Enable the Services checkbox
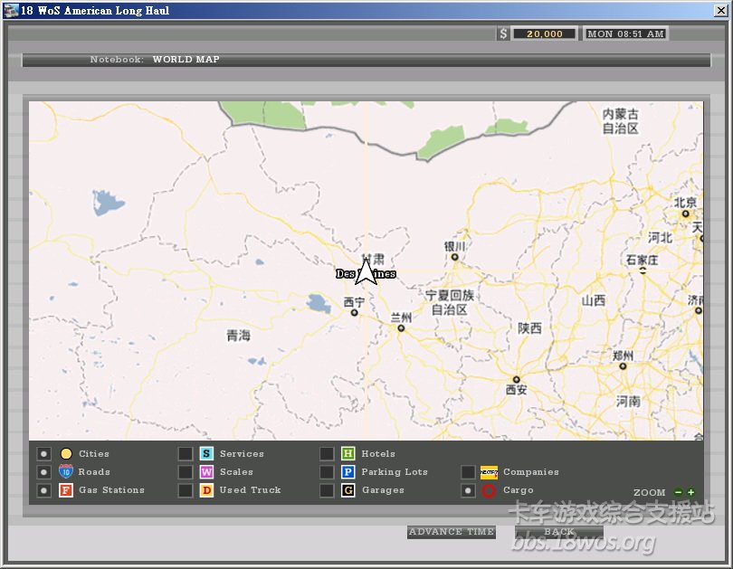Image resolution: width=733 pixels, height=569 pixels. pyautogui.click(x=185, y=454)
